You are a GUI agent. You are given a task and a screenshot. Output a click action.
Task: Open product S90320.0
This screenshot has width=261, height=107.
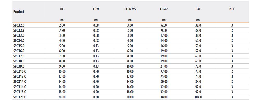pyautogui.click(x=20, y=97)
